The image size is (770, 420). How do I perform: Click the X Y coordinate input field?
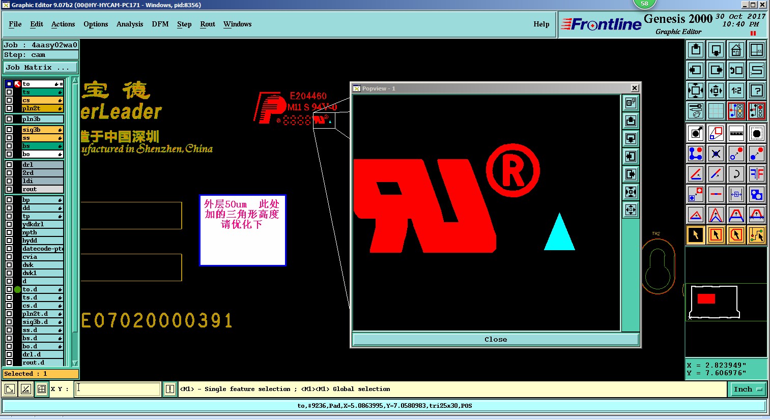point(118,389)
